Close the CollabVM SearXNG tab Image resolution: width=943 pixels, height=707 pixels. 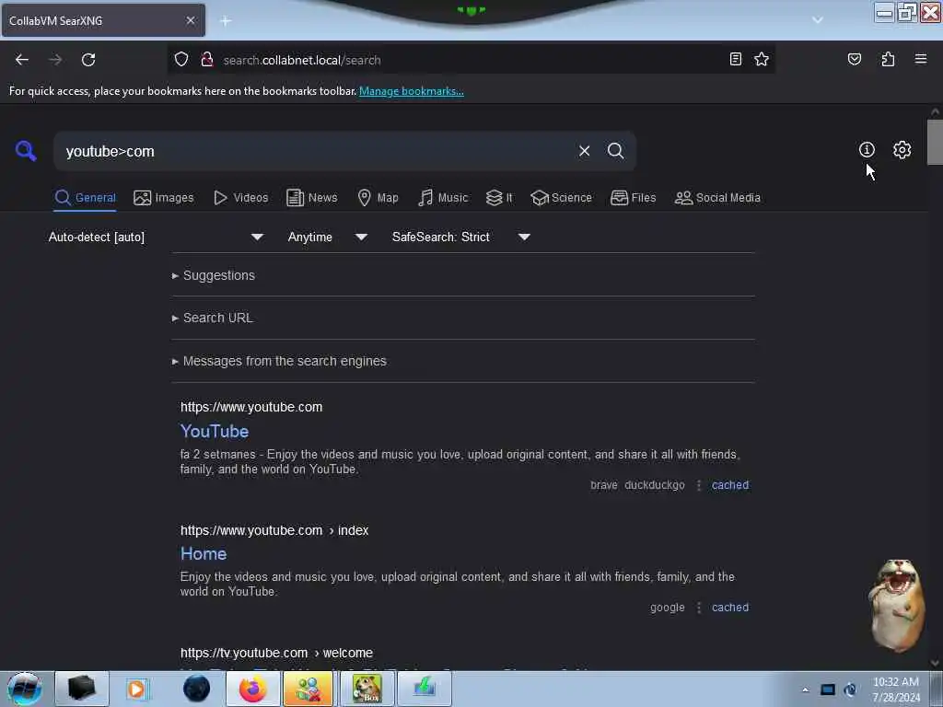click(x=190, y=20)
